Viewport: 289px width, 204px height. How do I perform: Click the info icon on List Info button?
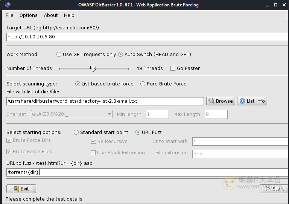[242, 101]
